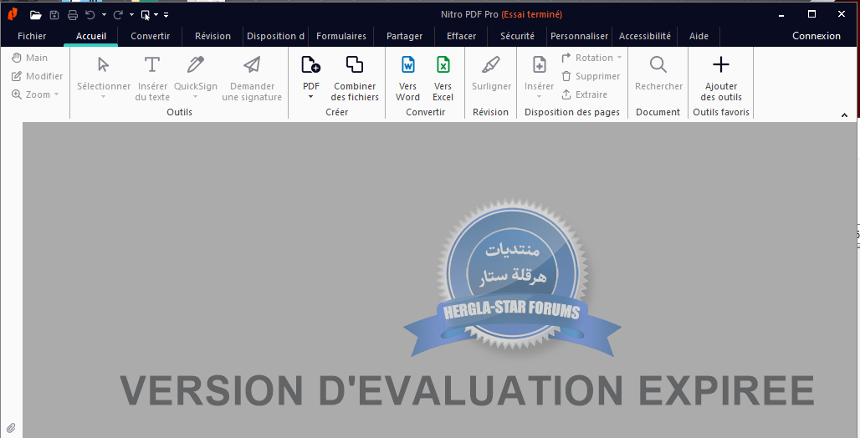Click Extraire pages button

point(584,94)
